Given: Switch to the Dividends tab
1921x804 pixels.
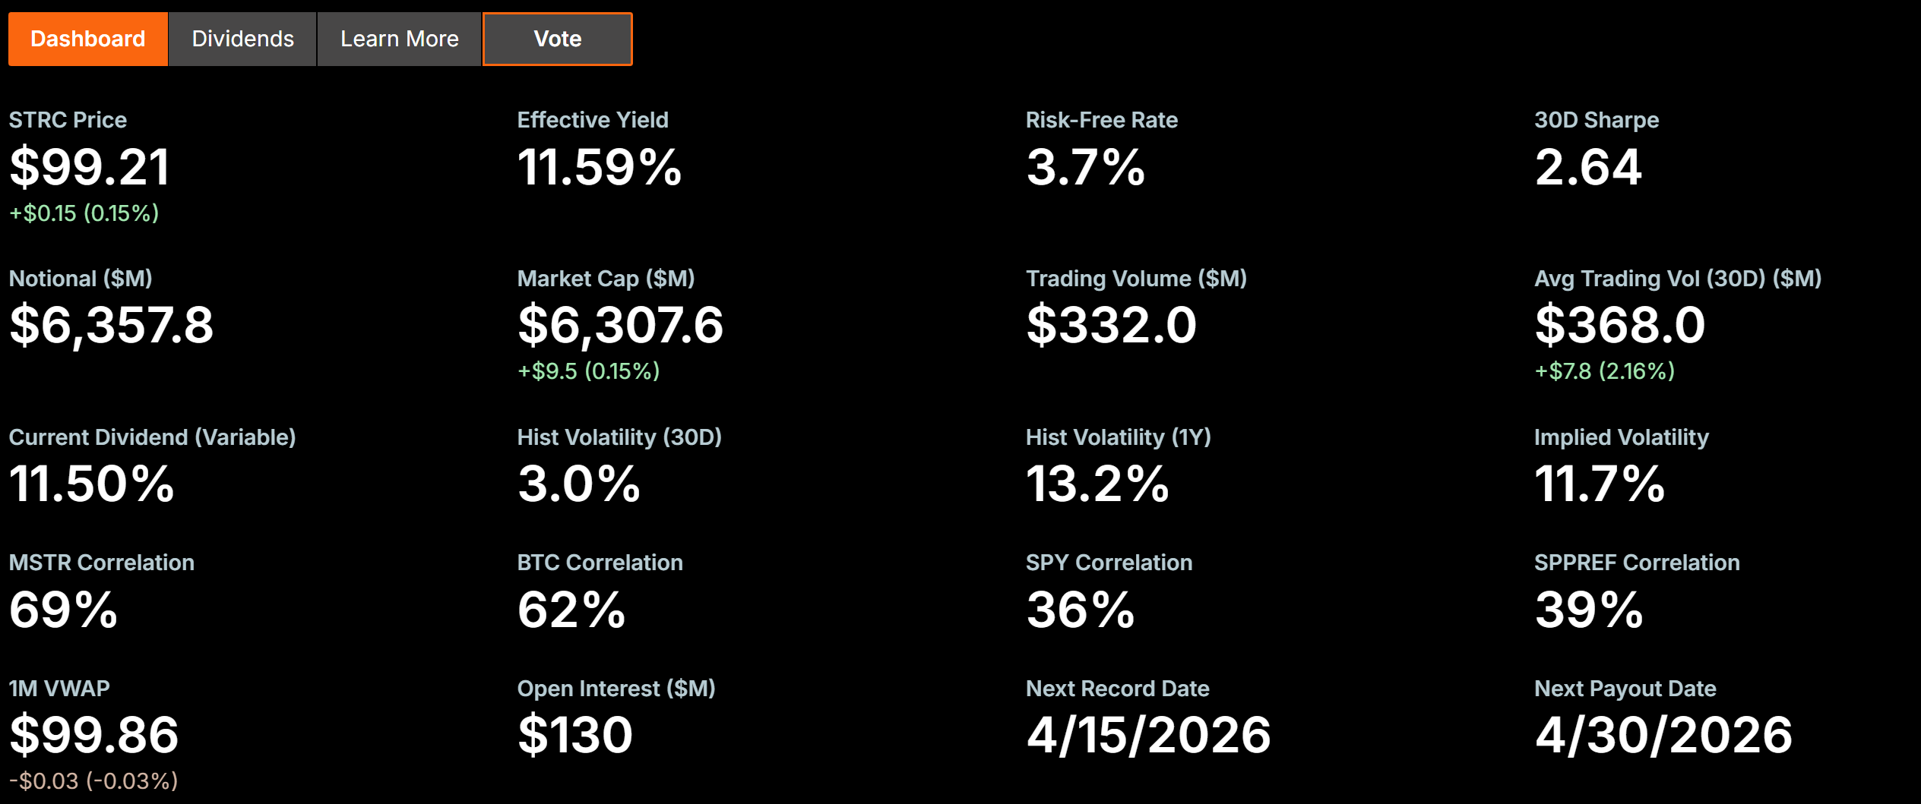Looking at the screenshot, I should 242,39.
